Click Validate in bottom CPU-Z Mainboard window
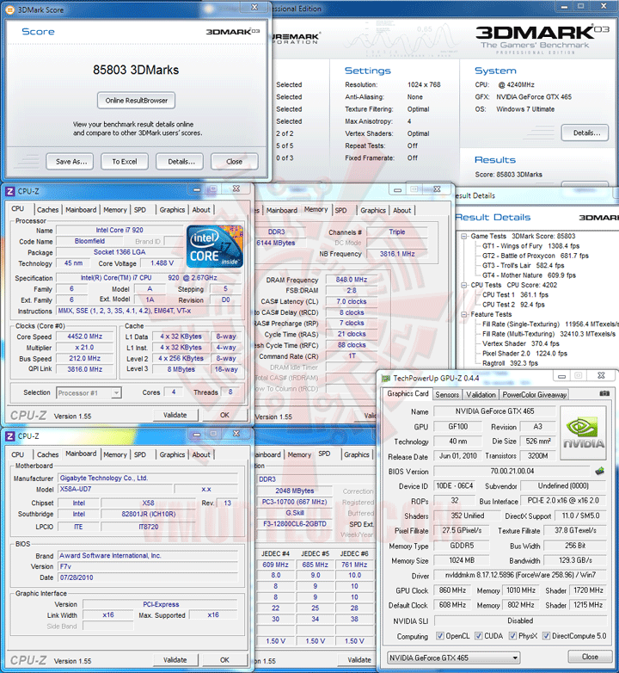 (175, 660)
